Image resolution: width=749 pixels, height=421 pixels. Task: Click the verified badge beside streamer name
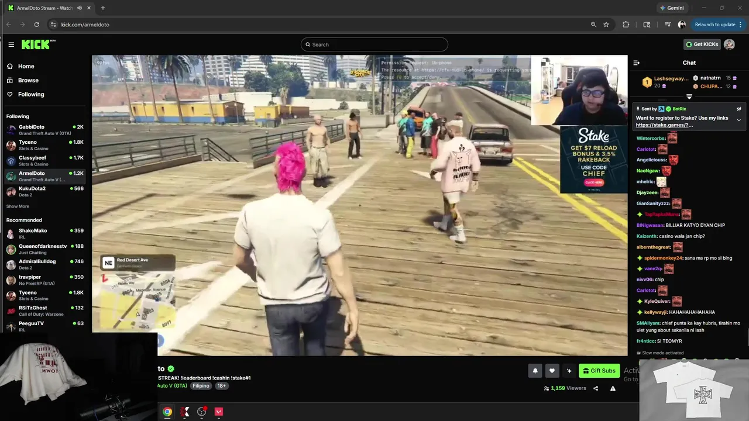point(171,369)
